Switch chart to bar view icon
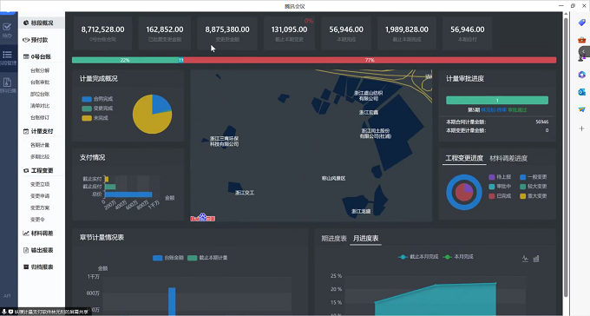Image resolution: width=590 pixels, height=316 pixels. point(536,259)
